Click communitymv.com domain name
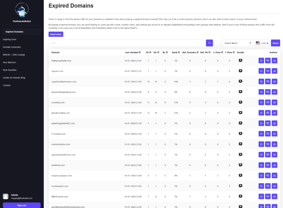 (x=61, y=144)
